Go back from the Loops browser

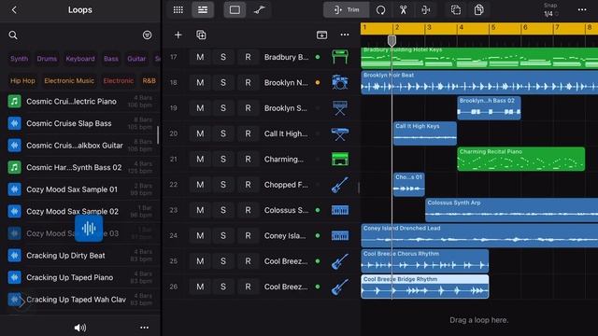click(x=14, y=10)
